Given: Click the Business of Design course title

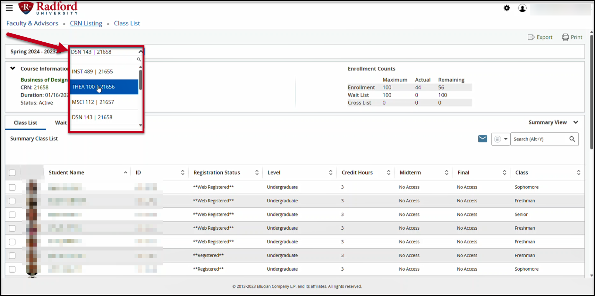Looking at the screenshot, I should 44,80.
